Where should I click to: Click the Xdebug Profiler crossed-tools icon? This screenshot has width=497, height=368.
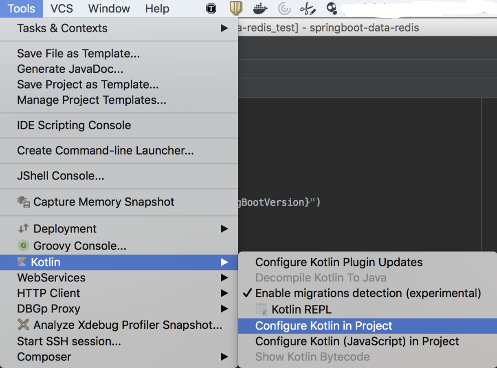click(x=24, y=324)
